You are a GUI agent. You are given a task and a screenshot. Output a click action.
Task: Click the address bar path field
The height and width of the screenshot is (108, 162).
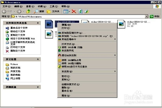pyautogui.click(x=78, y=16)
